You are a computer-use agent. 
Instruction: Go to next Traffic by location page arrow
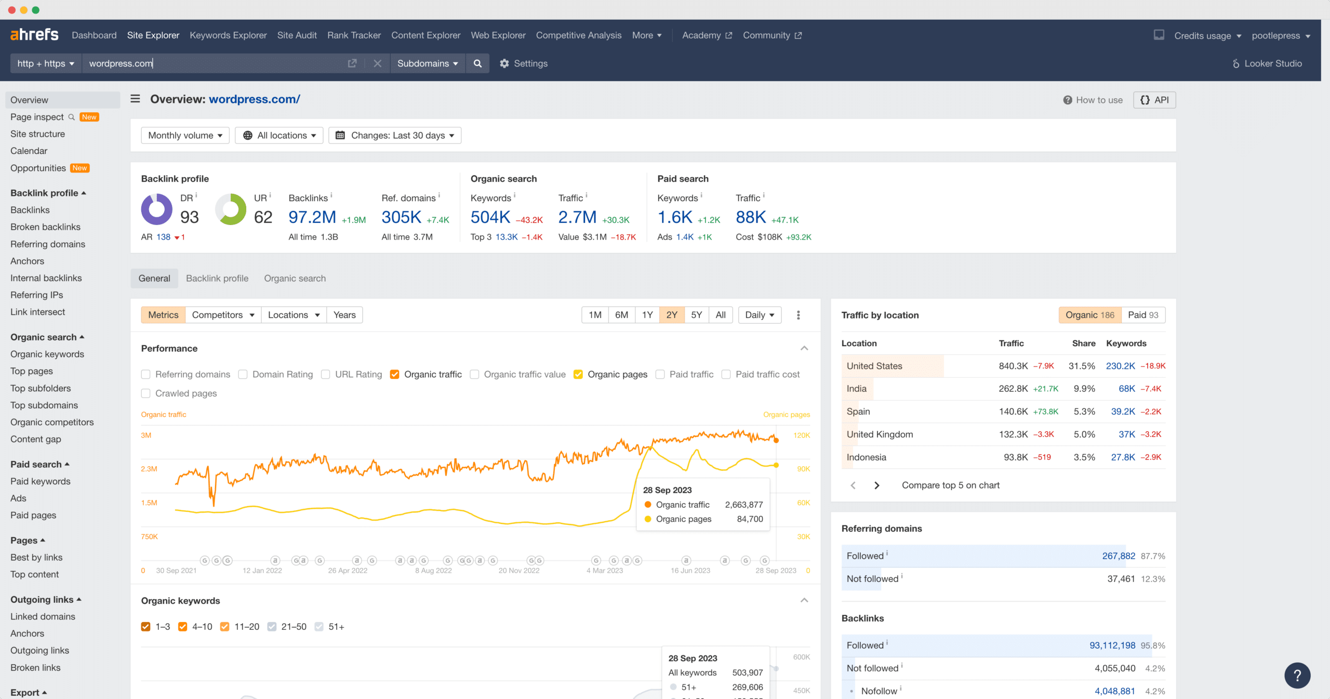click(x=877, y=485)
